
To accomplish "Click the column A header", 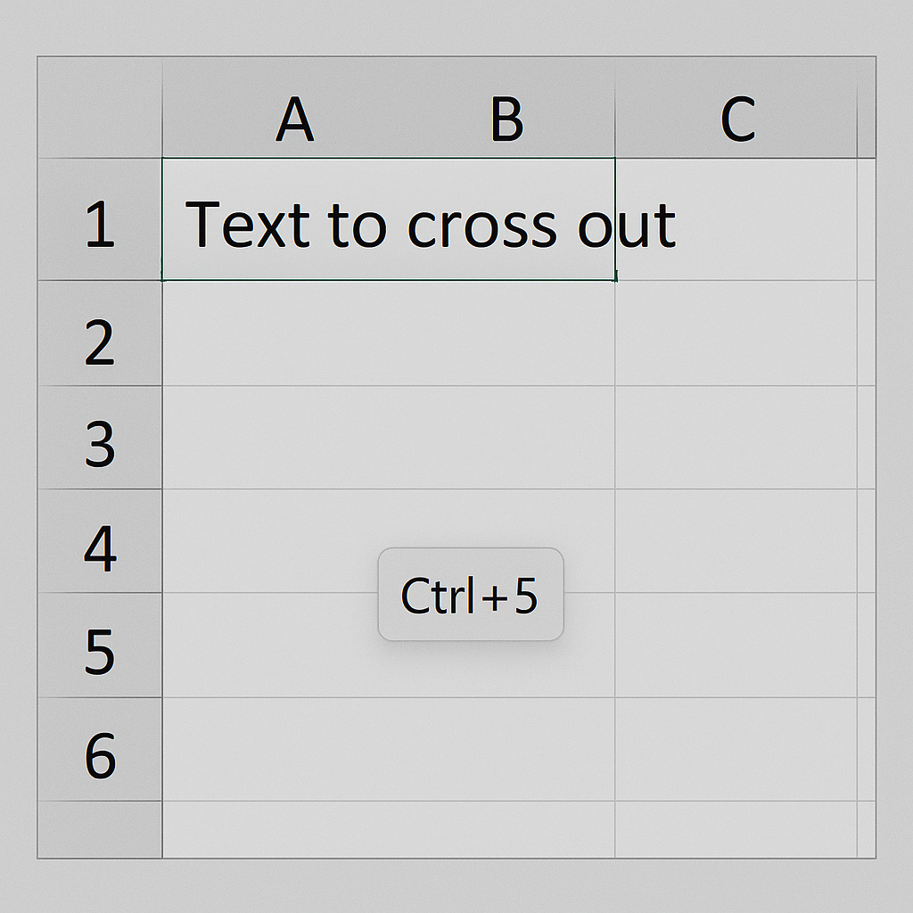I will [x=294, y=119].
